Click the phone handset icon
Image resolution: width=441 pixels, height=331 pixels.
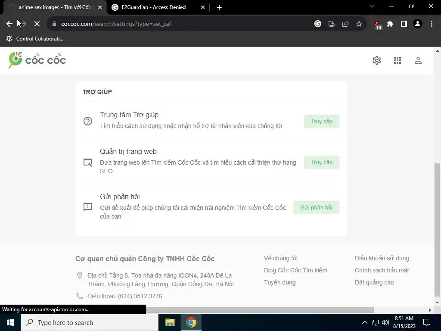coord(80,296)
